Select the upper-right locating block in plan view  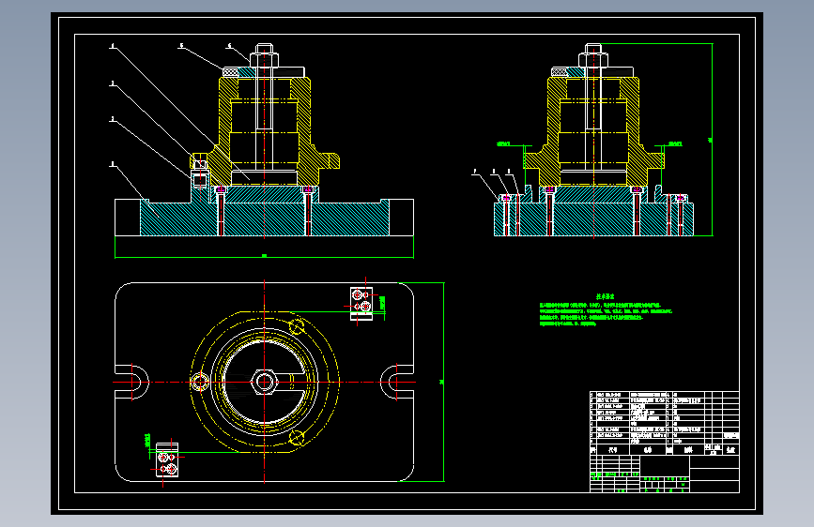(x=361, y=304)
